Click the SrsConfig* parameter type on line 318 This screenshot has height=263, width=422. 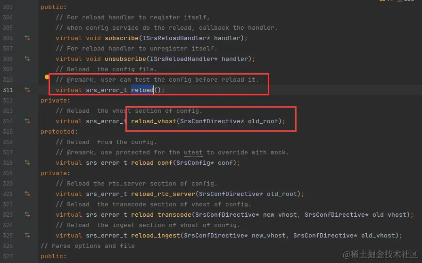pos(195,162)
